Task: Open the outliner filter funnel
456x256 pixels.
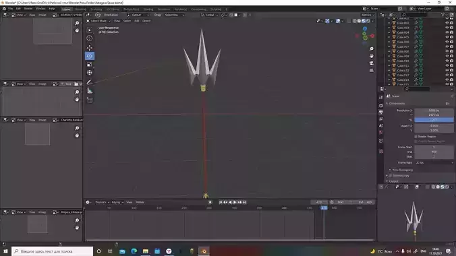Action: point(443,15)
